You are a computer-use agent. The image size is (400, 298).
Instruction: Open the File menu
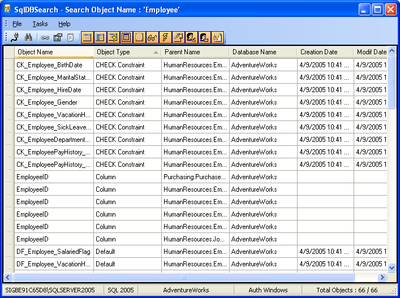[17, 24]
